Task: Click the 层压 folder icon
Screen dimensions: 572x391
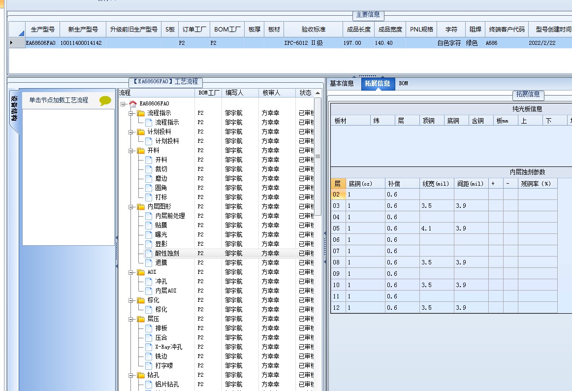Action: tap(141, 319)
